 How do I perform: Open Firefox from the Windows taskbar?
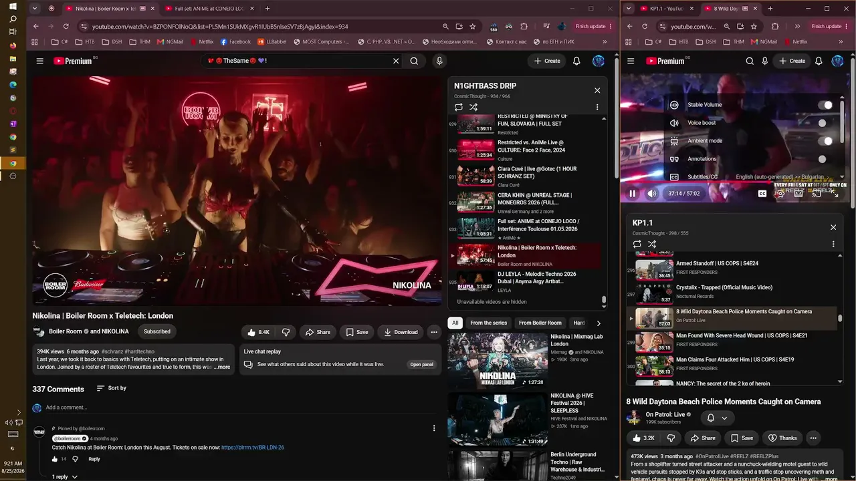coord(13,45)
